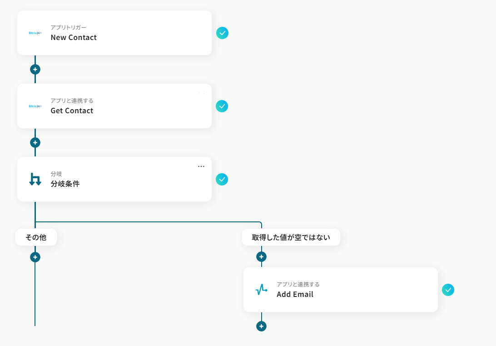The image size is (496, 346).
Task: Open the Get Contact action card
Action: coord(114,106)
